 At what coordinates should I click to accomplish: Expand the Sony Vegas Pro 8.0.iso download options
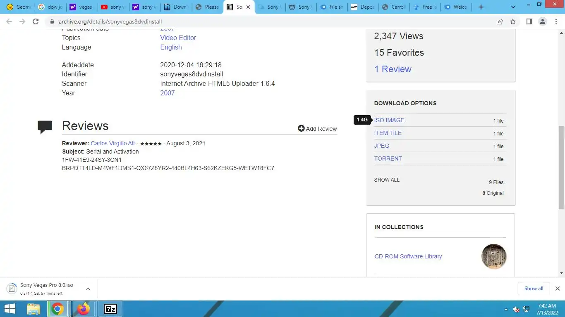(88, 289)
